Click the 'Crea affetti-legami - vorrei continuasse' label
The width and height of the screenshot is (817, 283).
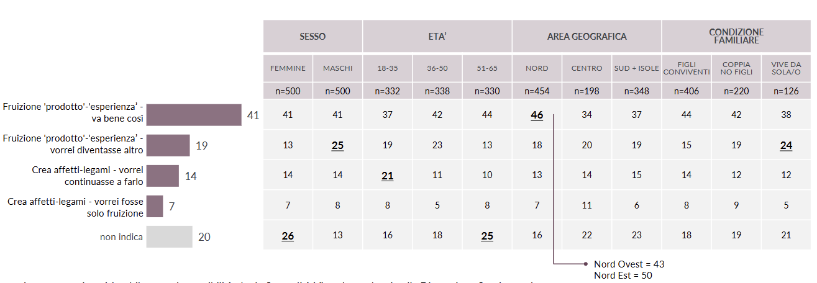pos(88,176)
